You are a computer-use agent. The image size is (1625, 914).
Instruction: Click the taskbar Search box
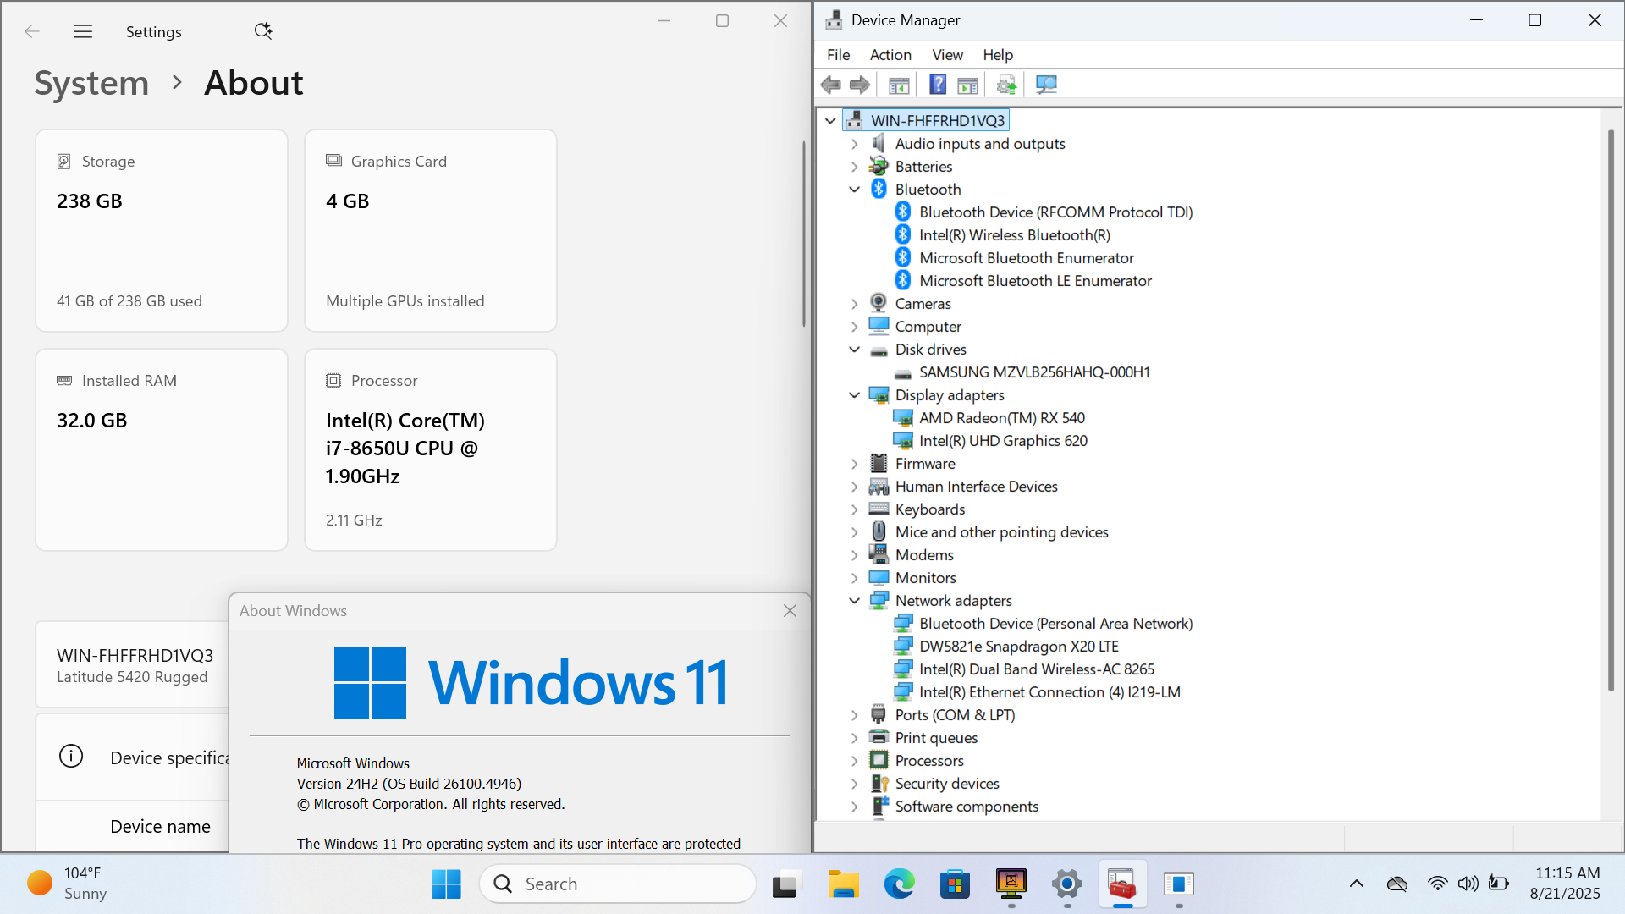(x=618, y=884)
